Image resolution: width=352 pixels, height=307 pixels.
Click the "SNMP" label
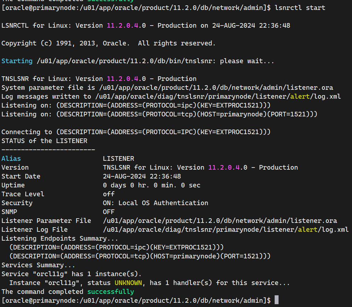tap(9, 212)
